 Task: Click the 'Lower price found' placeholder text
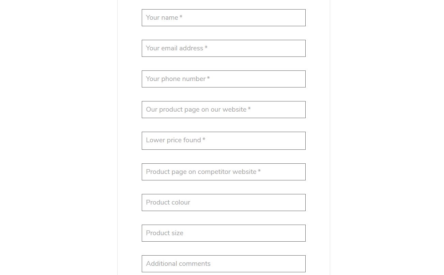click(173, 140)
